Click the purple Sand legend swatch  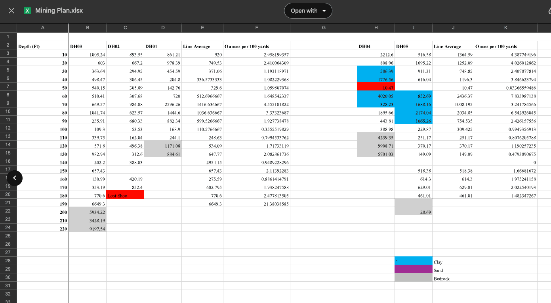413,269
